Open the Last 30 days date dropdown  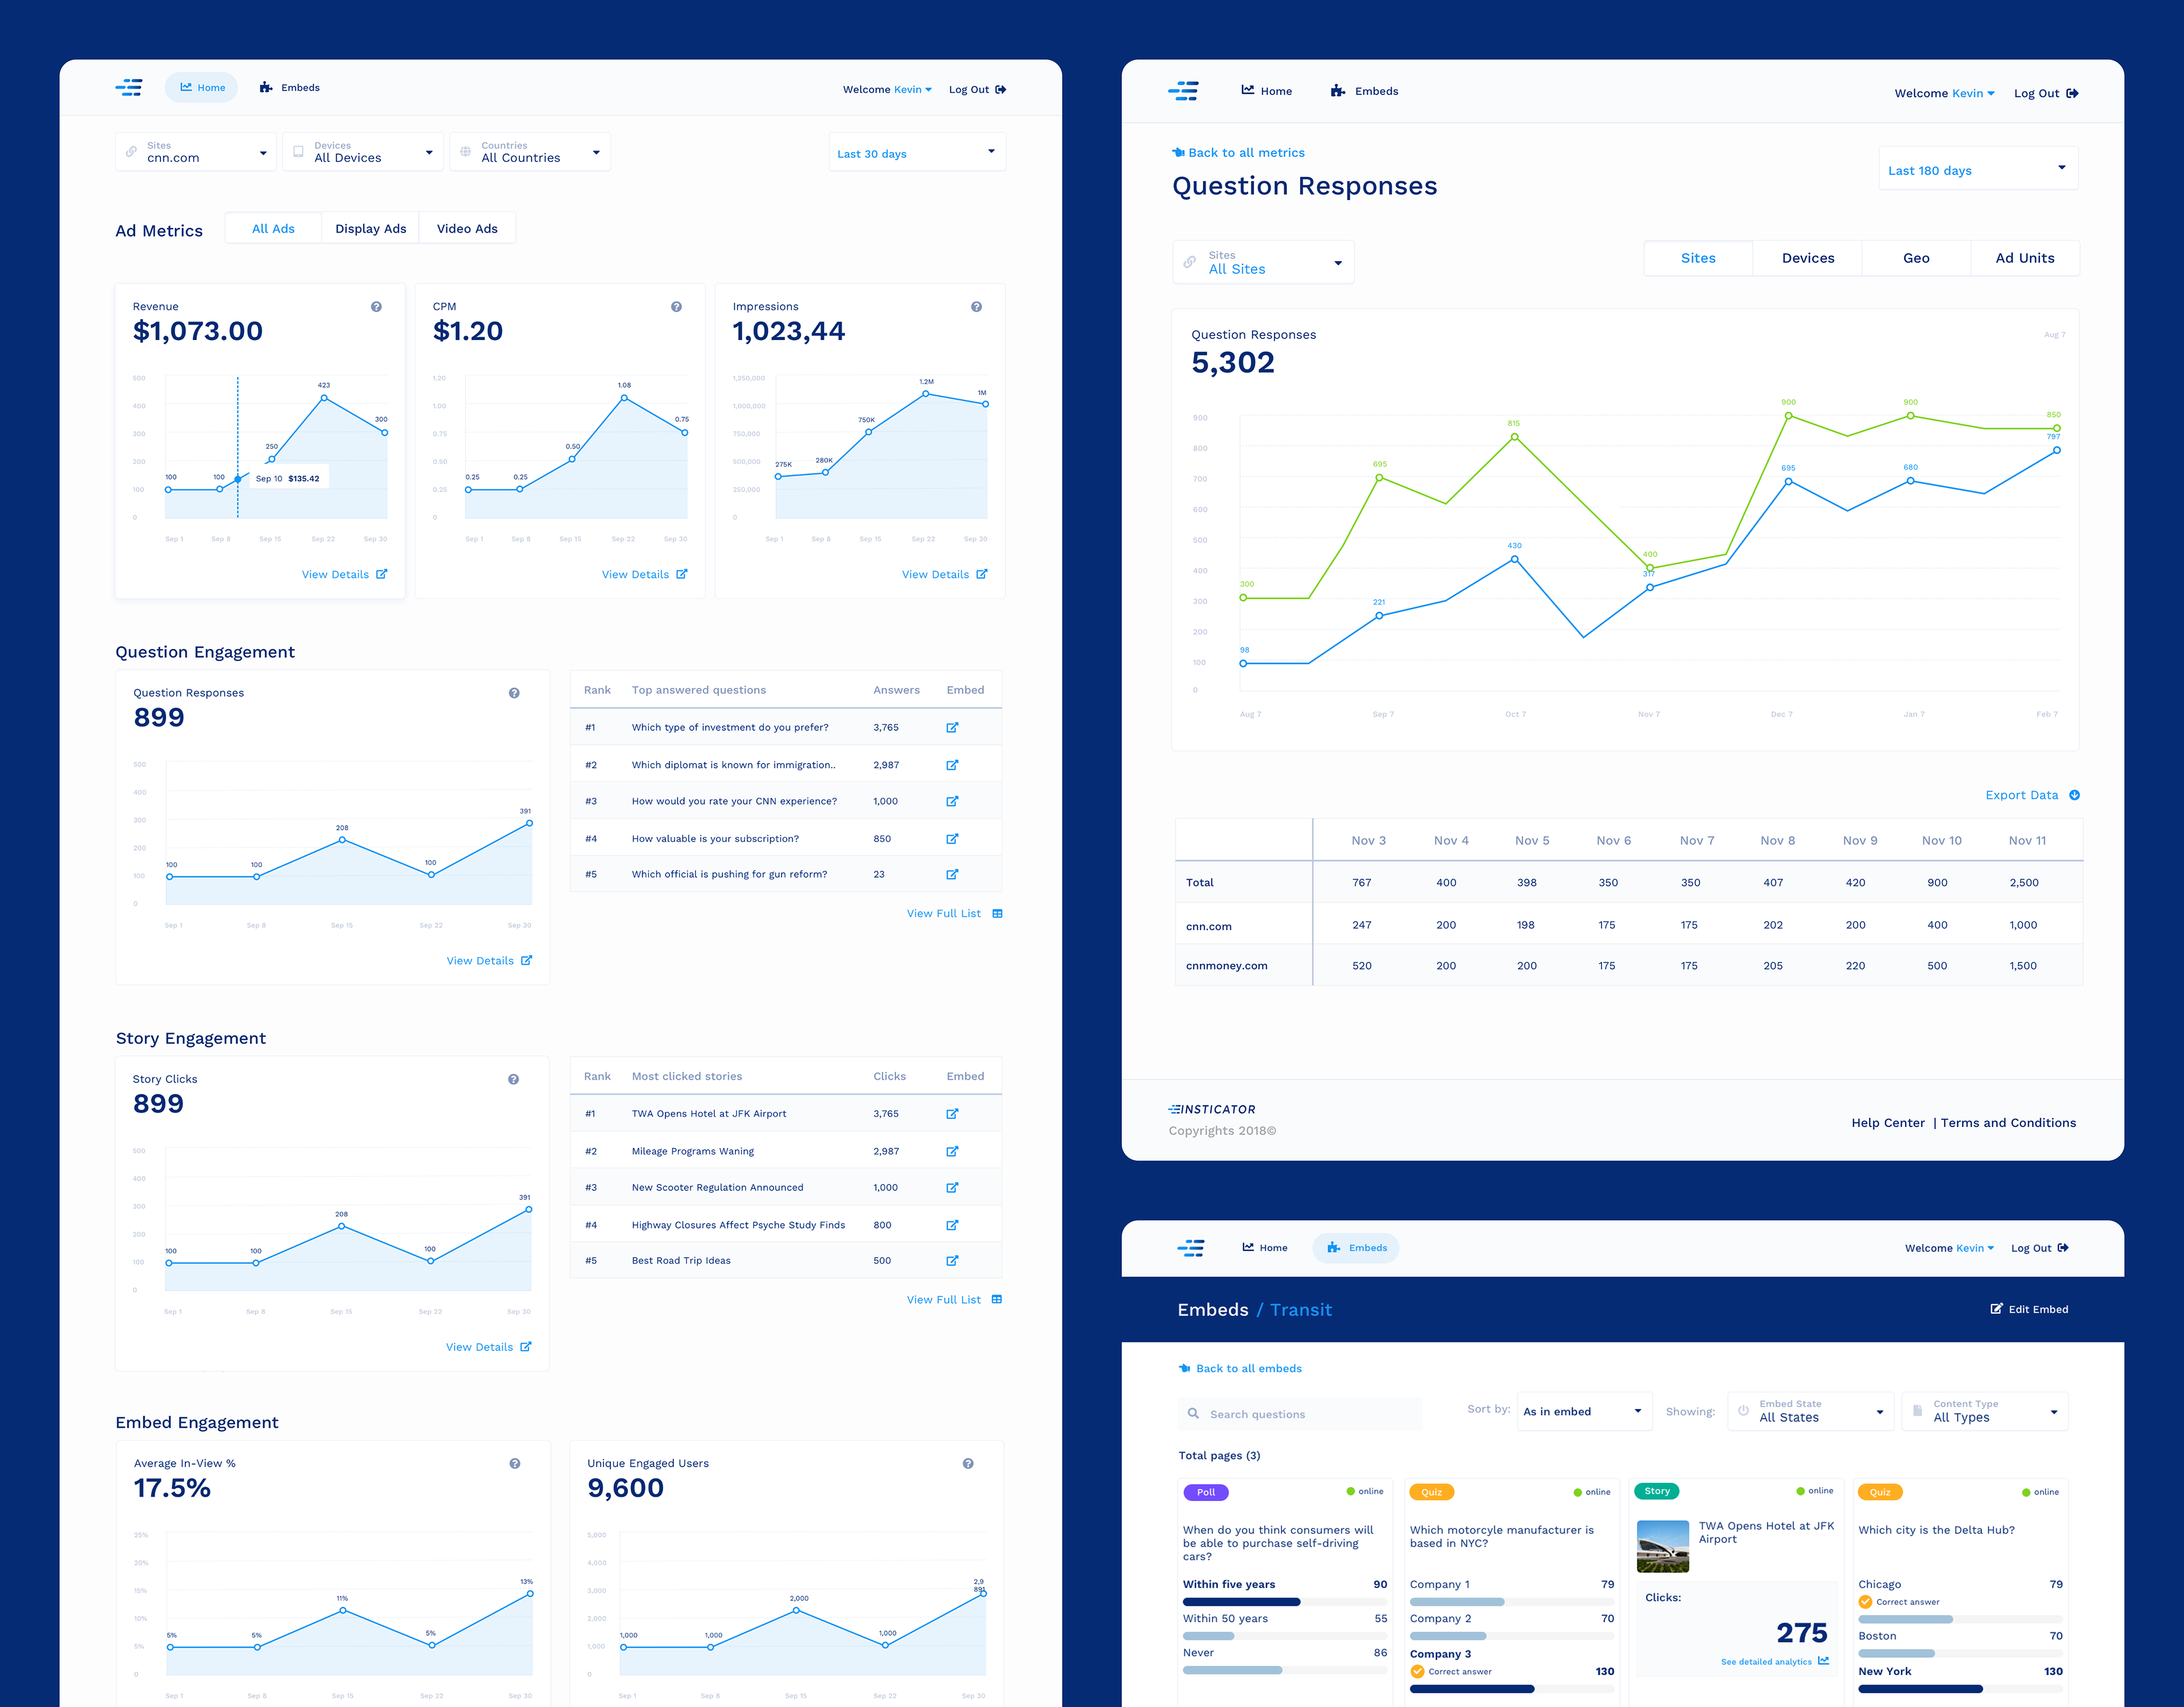pos(917,152)
